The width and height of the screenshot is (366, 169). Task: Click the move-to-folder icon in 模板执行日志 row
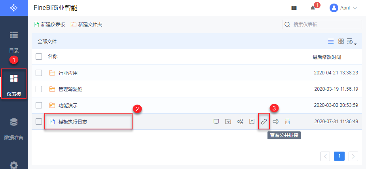[228, 122]
